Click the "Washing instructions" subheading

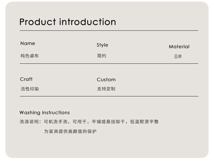[44, 113]
